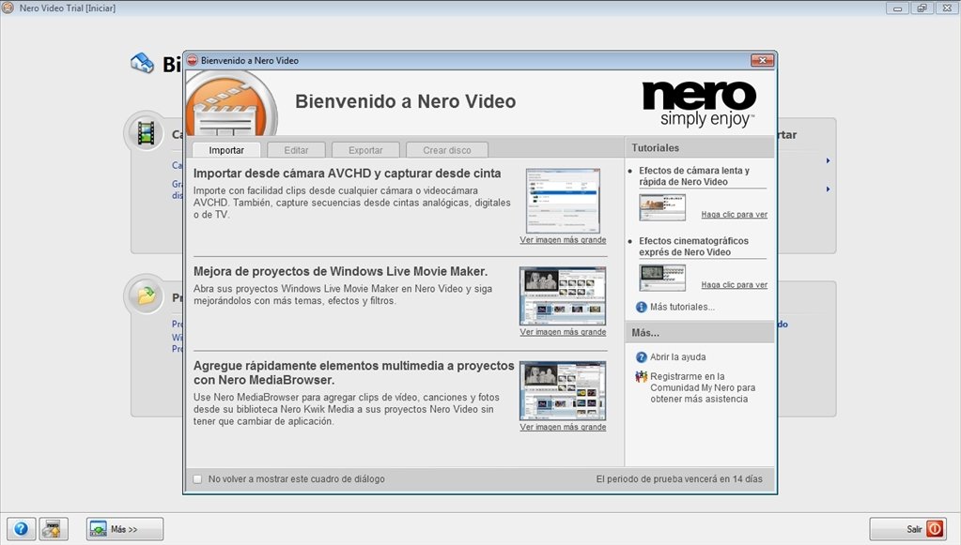The image size is (961, 545).
Task: Close the Bienvenido a Nero Video dialog
Action: coord(763,60)
